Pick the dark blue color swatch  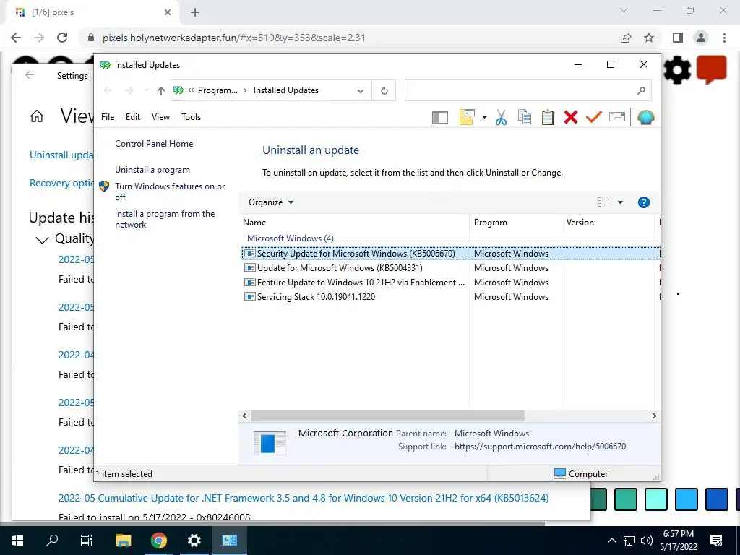point(716,499)
